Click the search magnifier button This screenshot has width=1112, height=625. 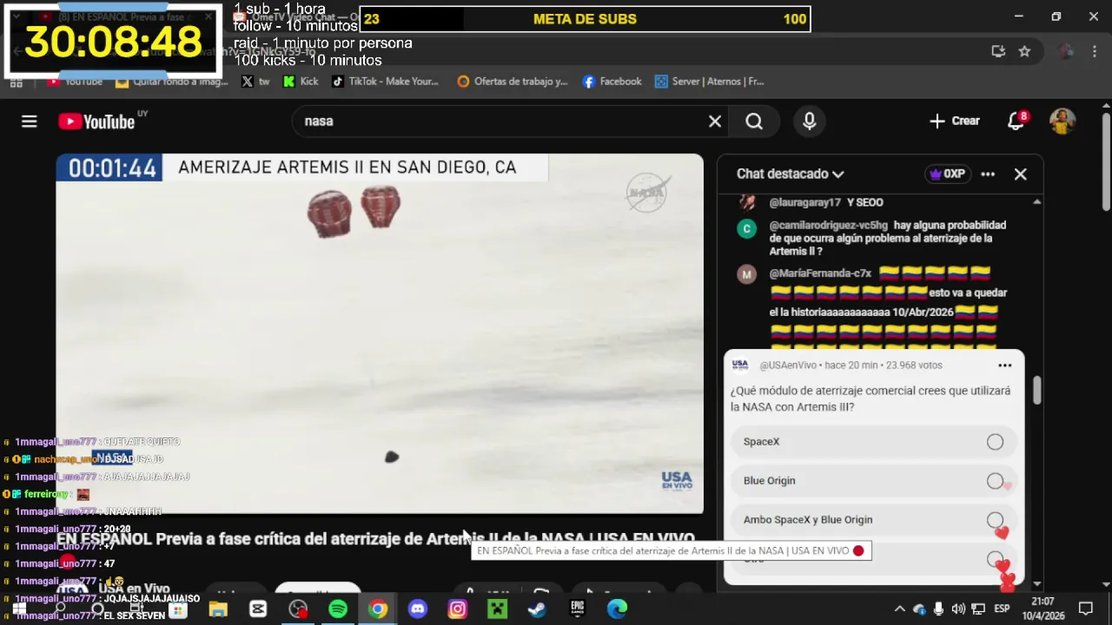(754, 122)
